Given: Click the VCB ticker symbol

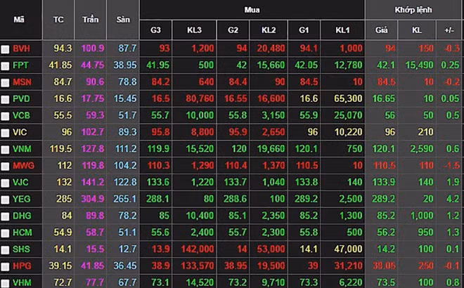Looking at the screenshot, I should pyautogui.click(x=21, y=115).
